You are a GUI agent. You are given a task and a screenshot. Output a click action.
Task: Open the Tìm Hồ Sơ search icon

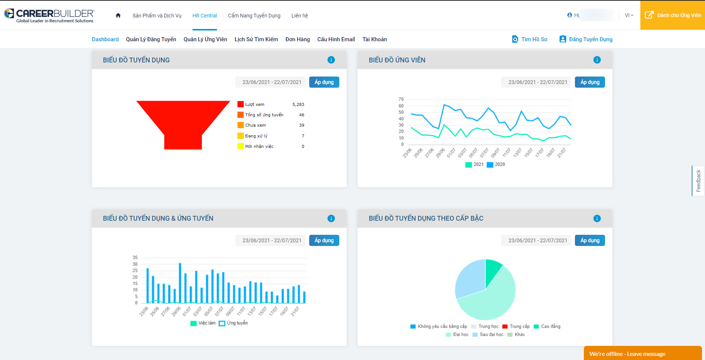coord(515,39)
